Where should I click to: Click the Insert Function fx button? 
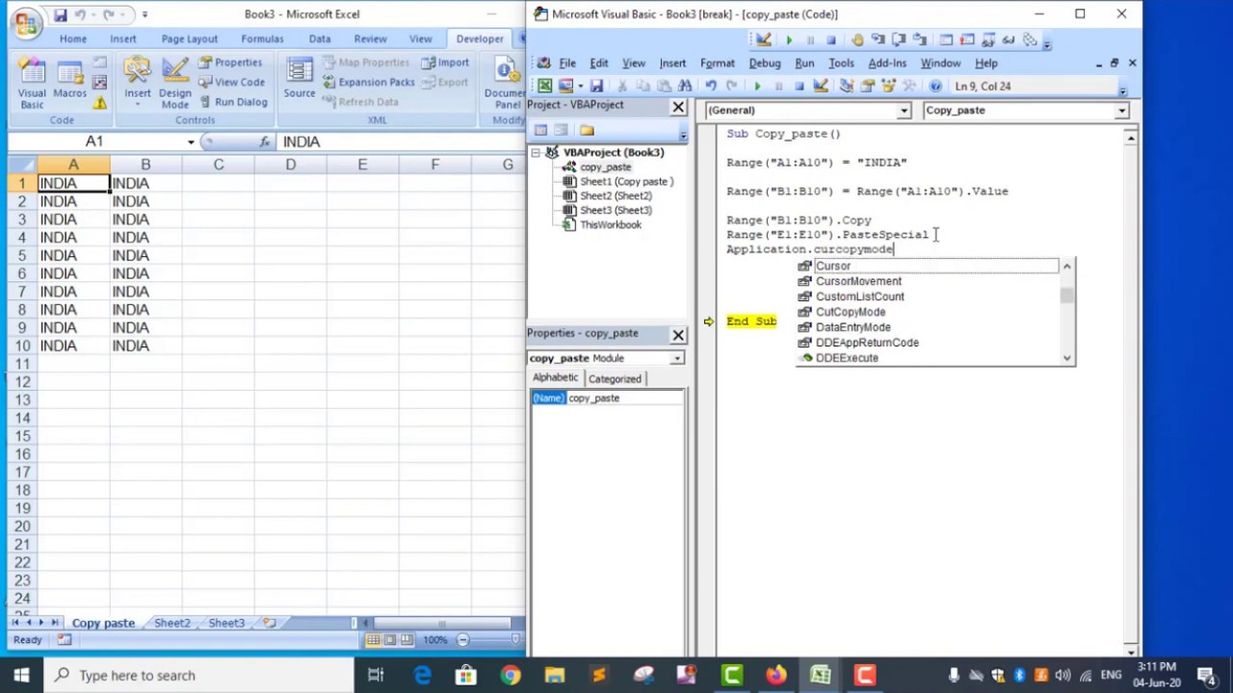[x=265, y=142]
